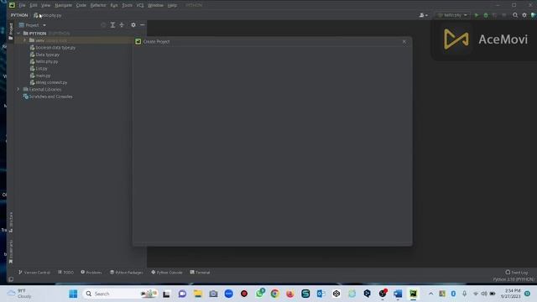Viewport: 537px width, 302px height.
Task: Open the Run menu
Action: tap(114, 5)
